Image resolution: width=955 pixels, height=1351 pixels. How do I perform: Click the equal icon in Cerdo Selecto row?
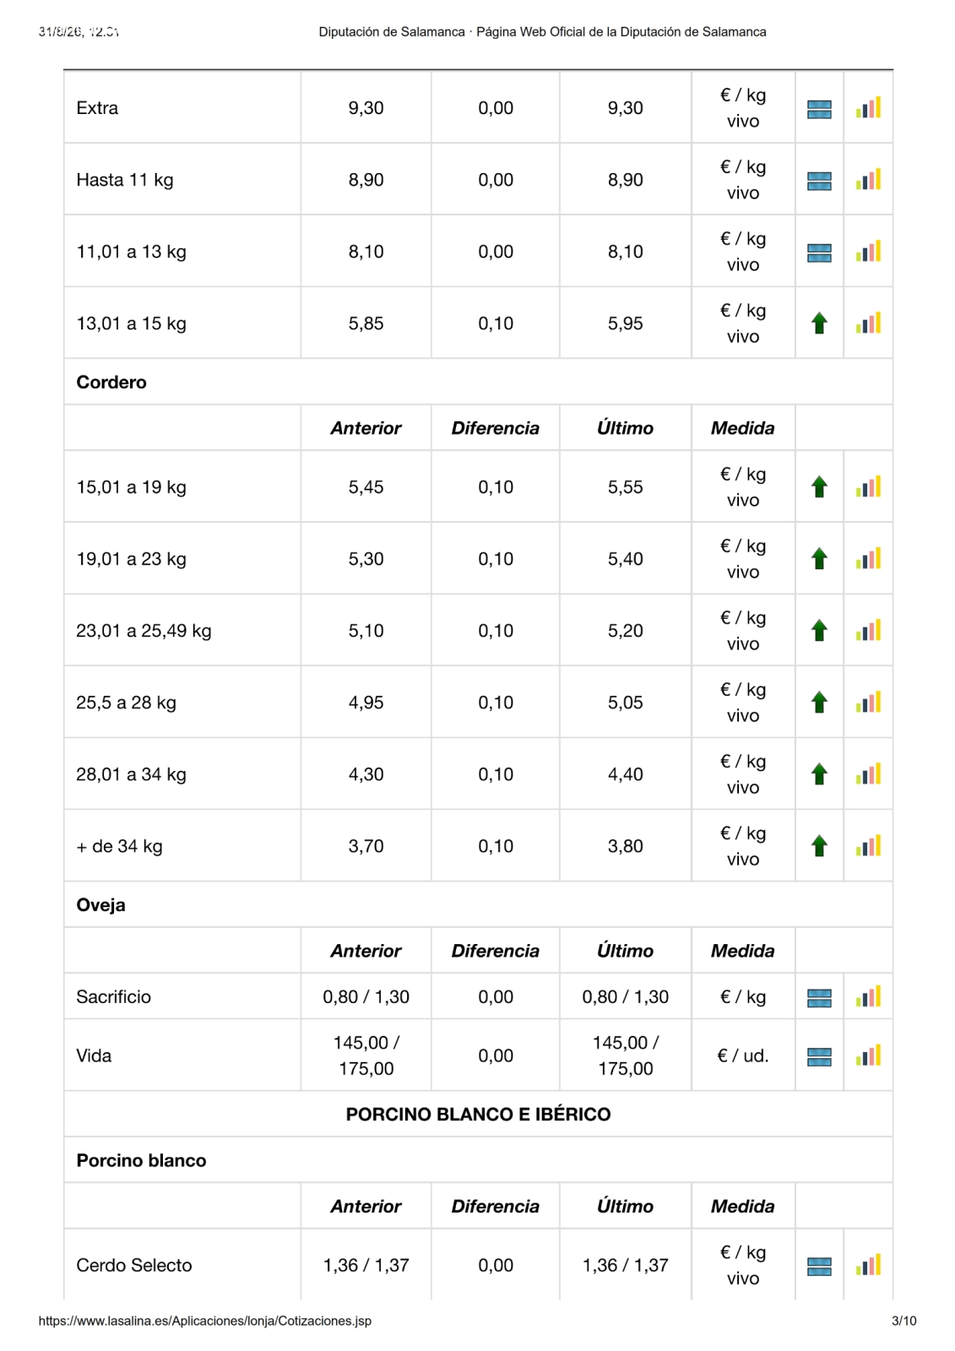(819, 1267)
